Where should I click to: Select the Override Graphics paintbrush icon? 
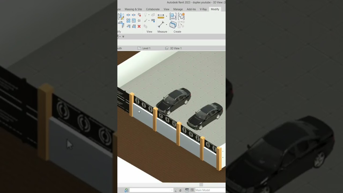tap(146, 20)
